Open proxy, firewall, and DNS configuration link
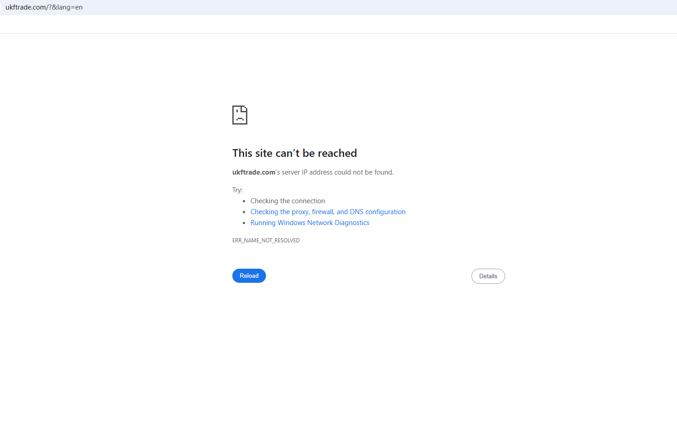Viewport: 677px width, 446px height. pos(328,212)
